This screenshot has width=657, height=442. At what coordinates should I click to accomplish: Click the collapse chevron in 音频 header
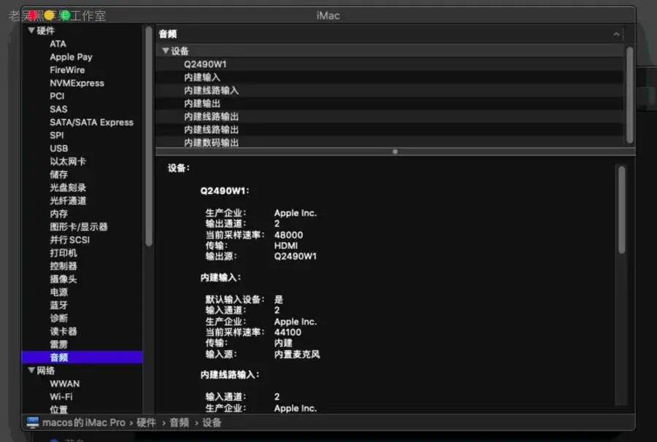(616, 34)
